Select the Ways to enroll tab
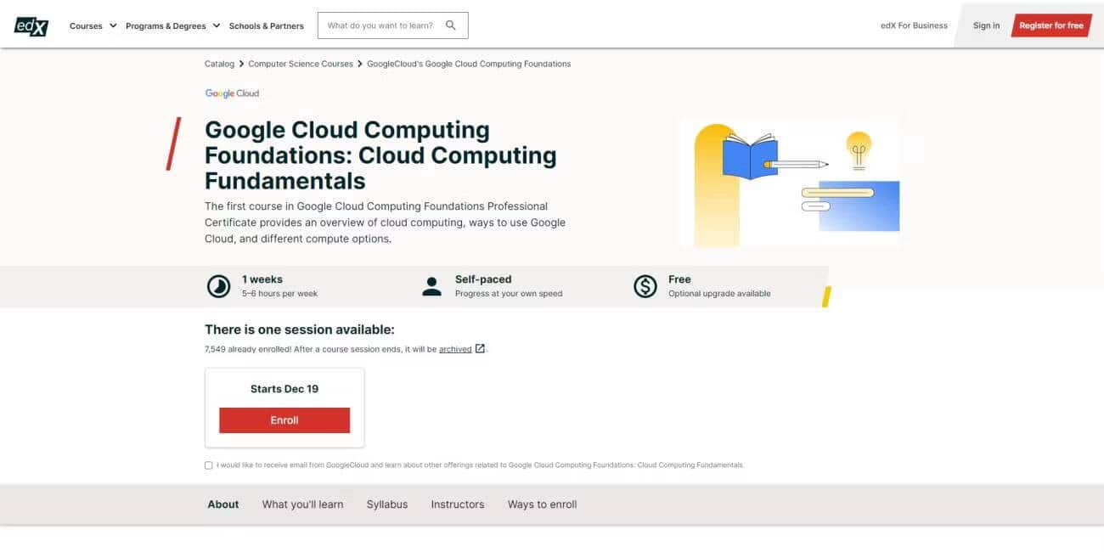The width and height of the screenshot is (1104, 552). (x=543, y=504)
